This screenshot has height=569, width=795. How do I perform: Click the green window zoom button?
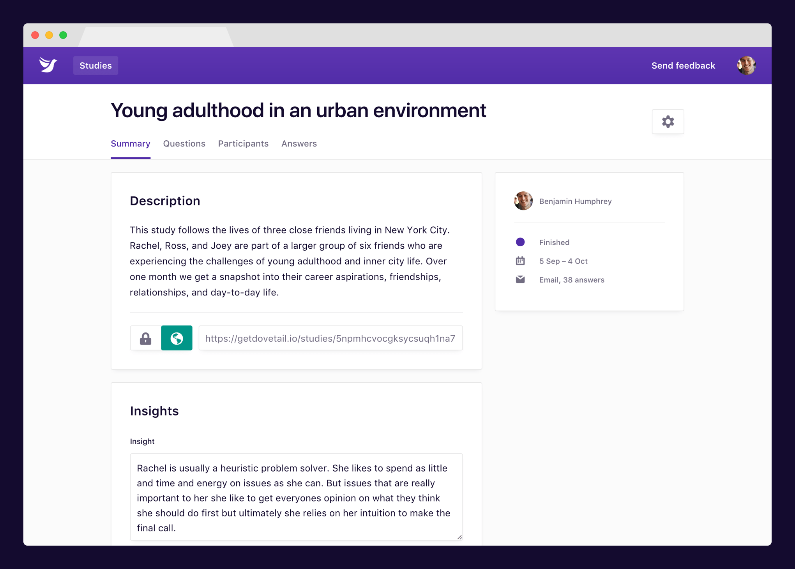coord(63,35)
